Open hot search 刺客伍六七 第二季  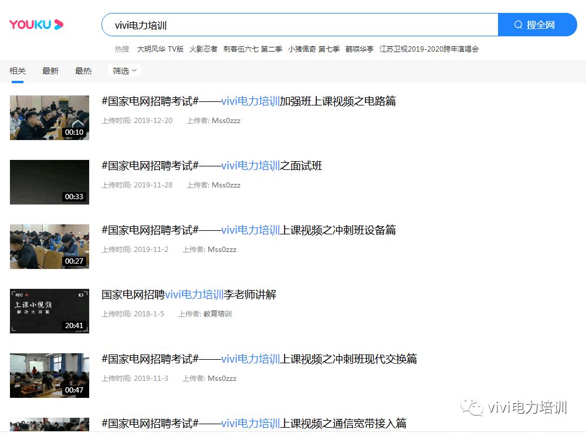tap(253, 49)
